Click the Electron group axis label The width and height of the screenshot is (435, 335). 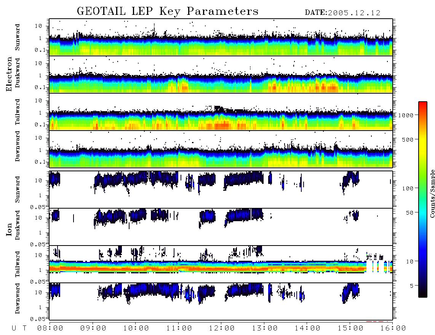[9, 74]
